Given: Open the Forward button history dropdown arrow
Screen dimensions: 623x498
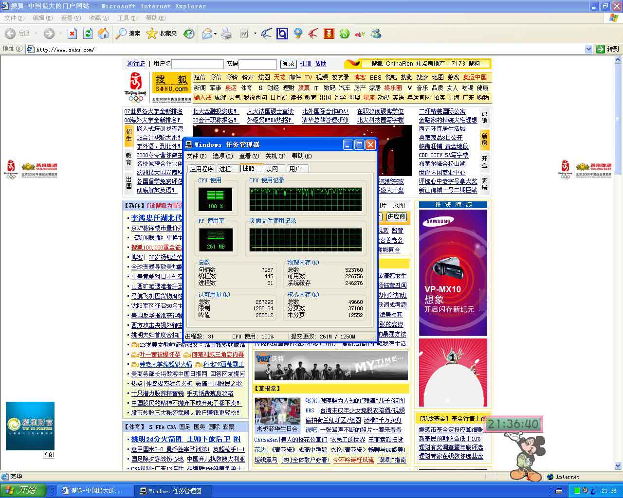Looking at the screenshot, I should 60,34.
